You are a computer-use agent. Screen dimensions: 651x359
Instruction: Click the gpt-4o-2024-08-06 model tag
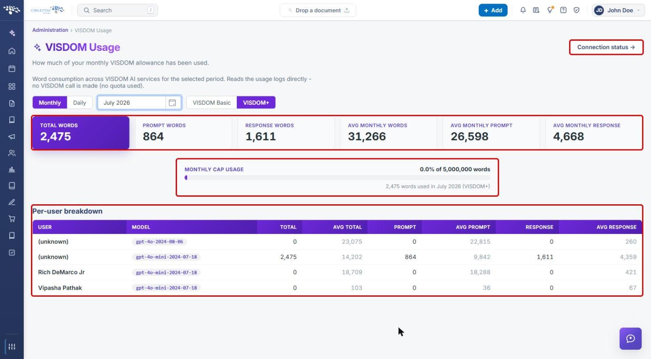coord(159,242)
